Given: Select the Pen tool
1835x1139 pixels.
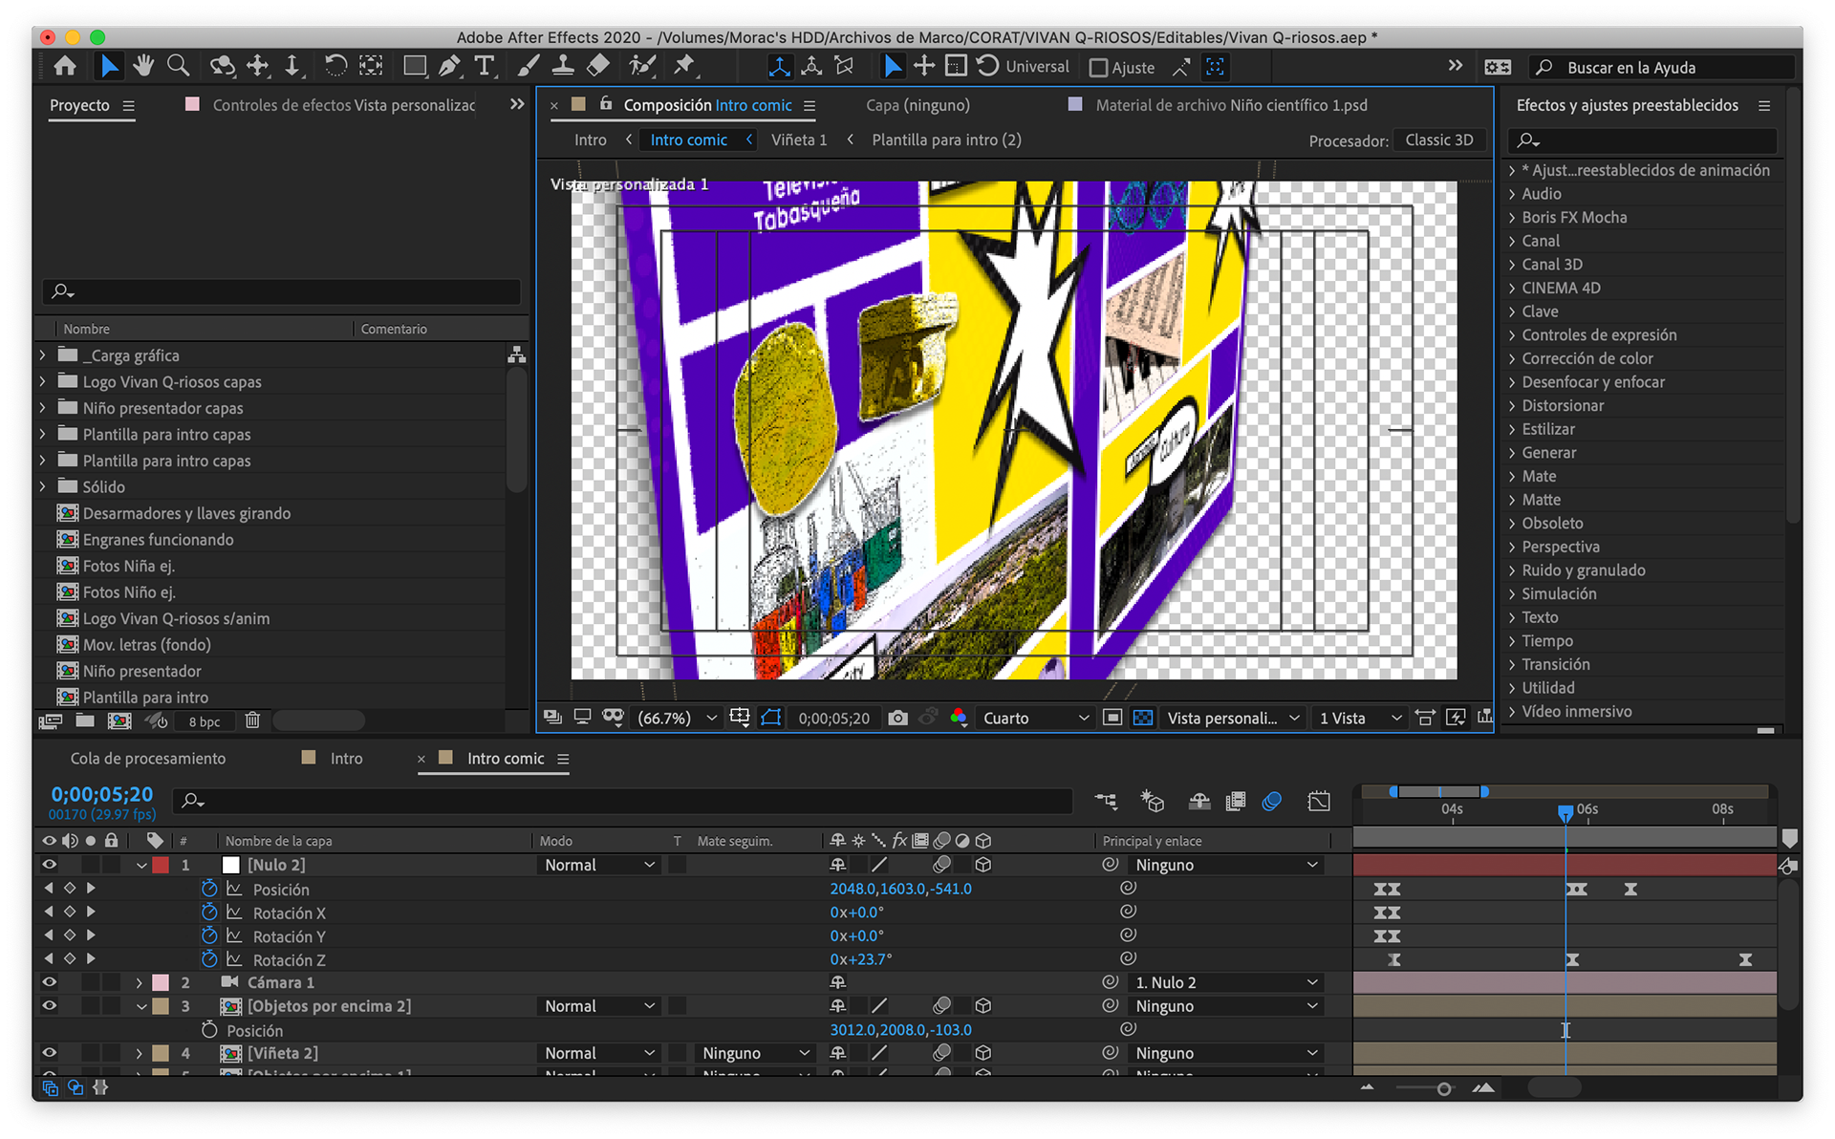Looking at the screenshot, I should click(x=449, y=66).
